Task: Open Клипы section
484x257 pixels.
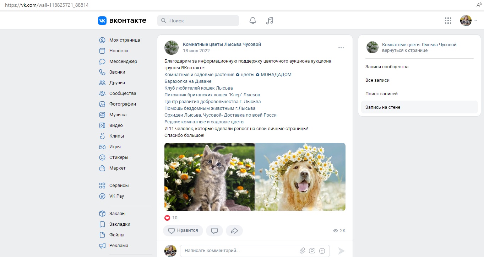Action: [x=116, y=136]
